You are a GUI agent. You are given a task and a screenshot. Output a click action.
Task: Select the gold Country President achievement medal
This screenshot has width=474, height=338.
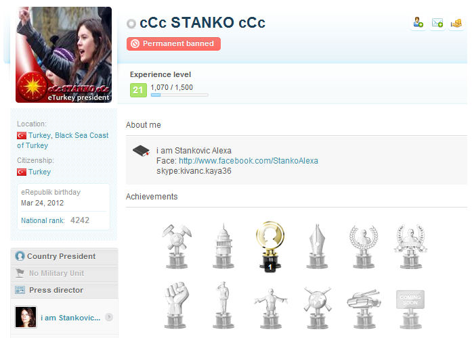pyautogui.click(x=270, y=246)
